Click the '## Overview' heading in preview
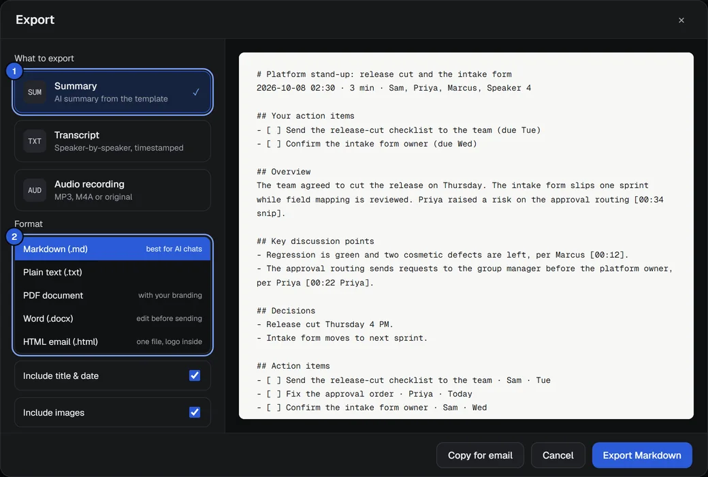The width and height of the screenshot is (708, 477). tap(284, 172)
